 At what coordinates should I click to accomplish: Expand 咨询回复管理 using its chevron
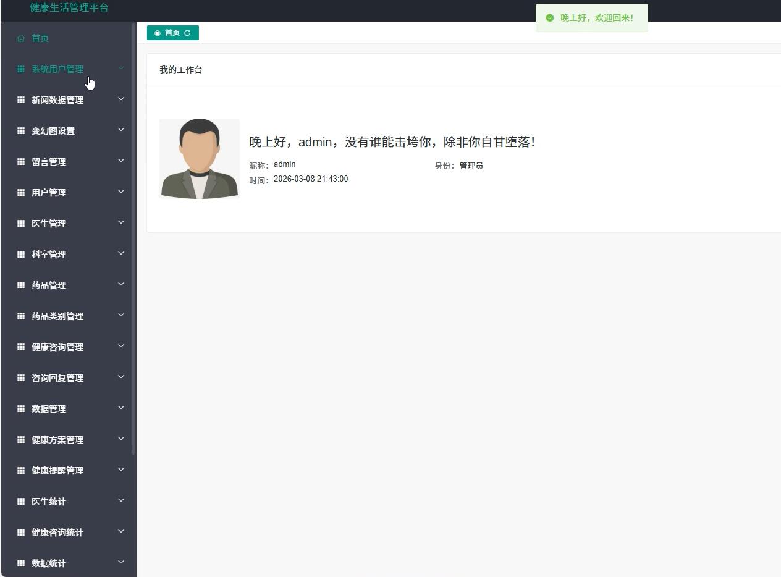(x=121, y=377)
